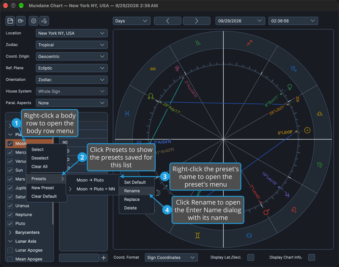The width and height of the screenshot is (339, 267).
Task: Click the export chart icon
Action: [x=21, y=21]
